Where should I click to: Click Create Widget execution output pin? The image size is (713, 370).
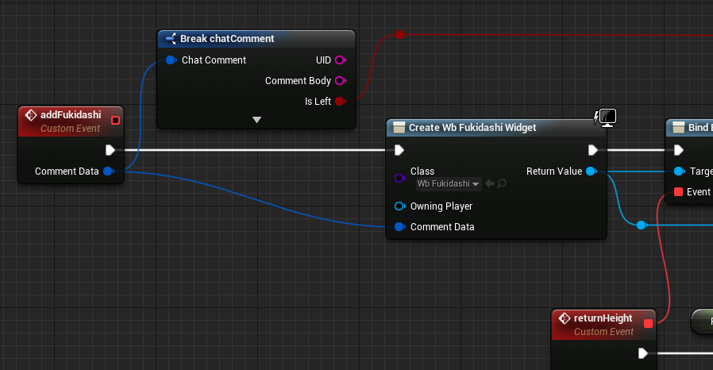(593, 150)
